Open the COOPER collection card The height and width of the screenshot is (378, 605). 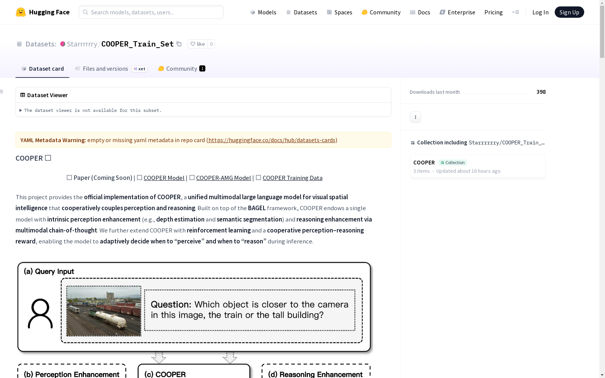(x=478, y=166)
